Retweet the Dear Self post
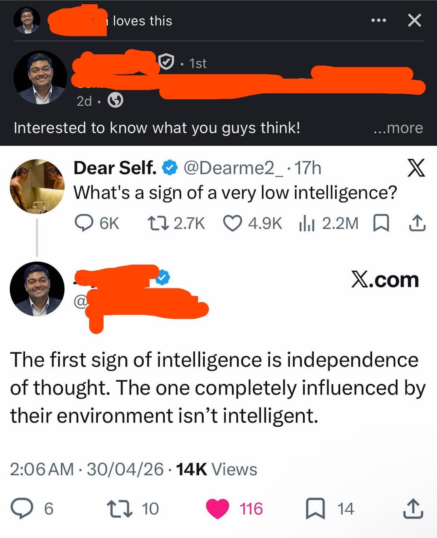 coord(158,223)
